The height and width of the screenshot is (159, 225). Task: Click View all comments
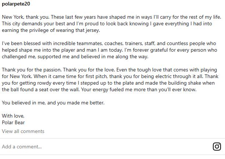click(23, 131)
